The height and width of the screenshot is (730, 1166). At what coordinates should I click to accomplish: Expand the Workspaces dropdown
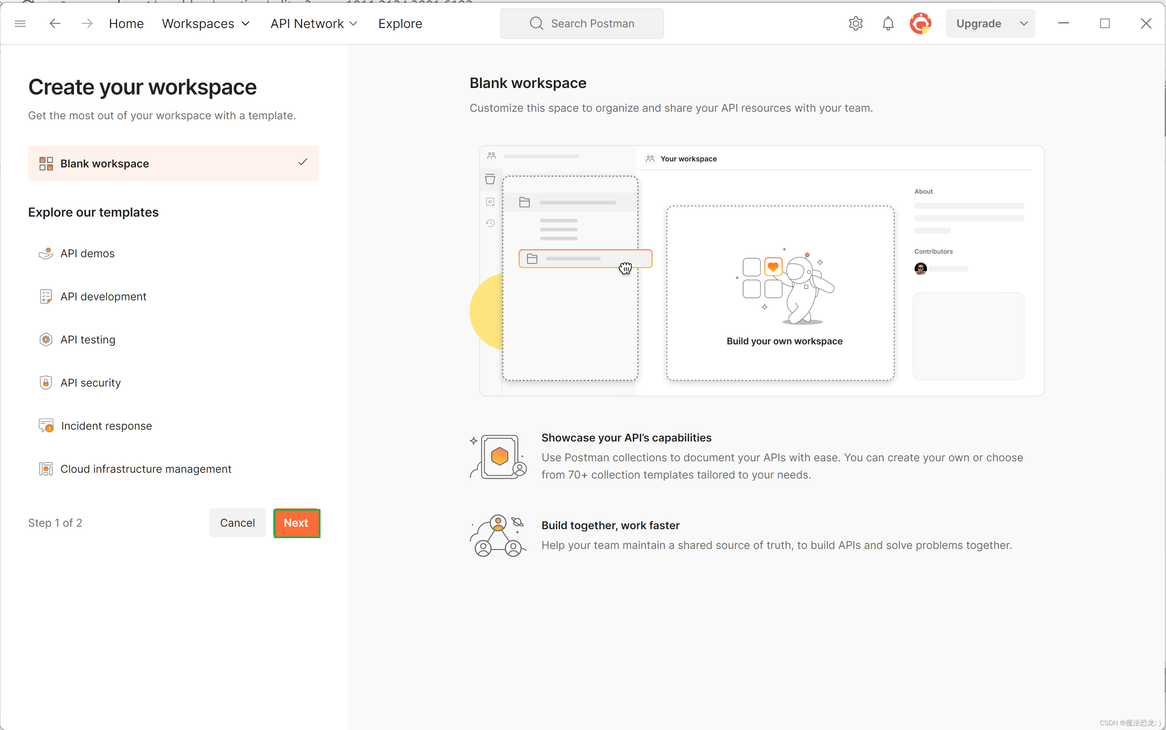tap(206, 23)
